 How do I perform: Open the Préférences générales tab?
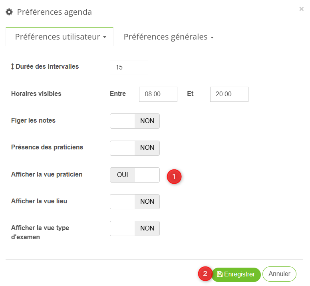165,37
